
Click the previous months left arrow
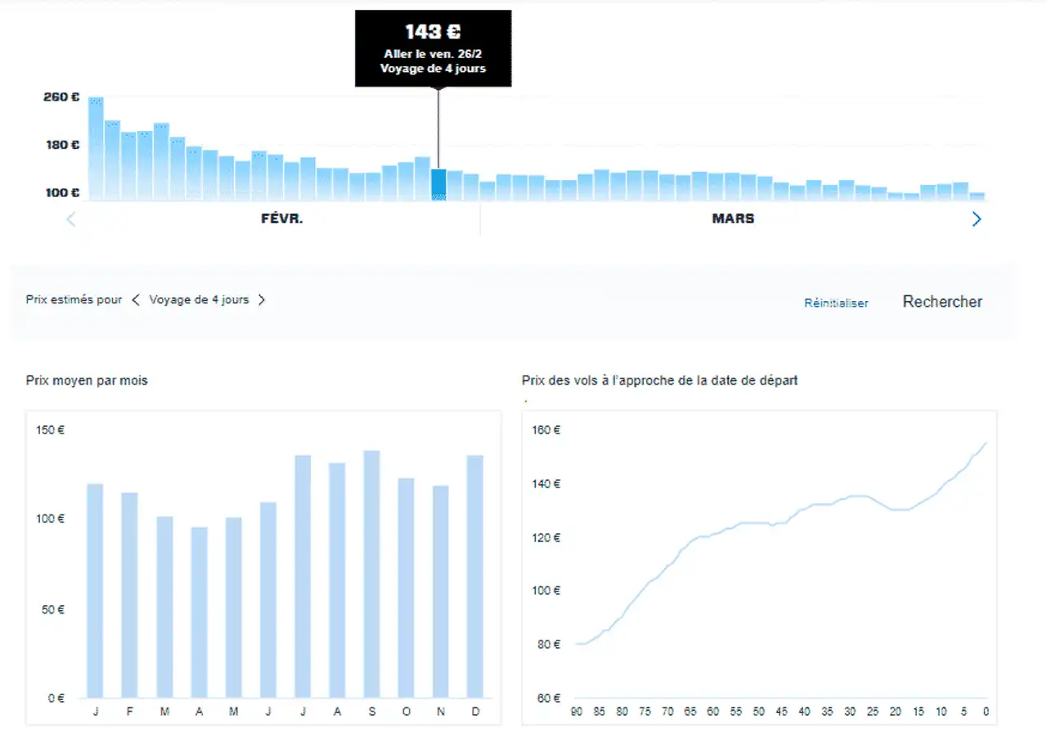pos(71,219)
